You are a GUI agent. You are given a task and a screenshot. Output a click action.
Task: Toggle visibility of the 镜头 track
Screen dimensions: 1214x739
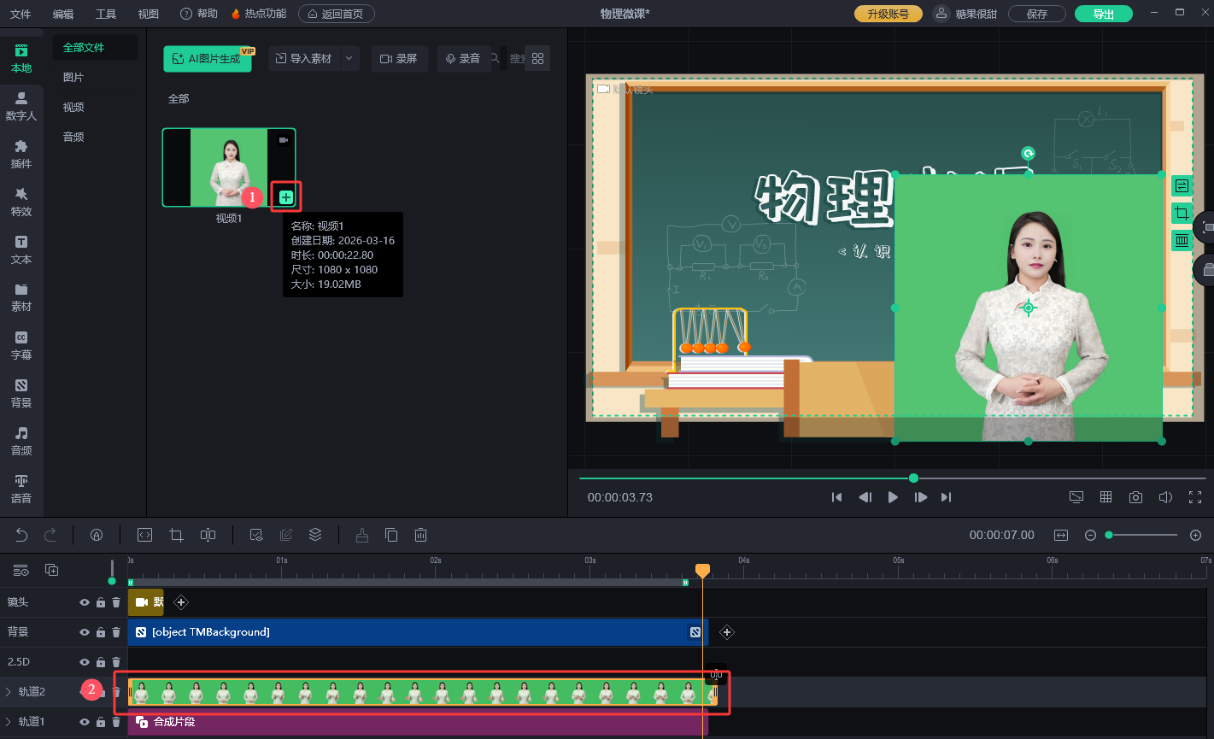(x=85, y=602)
